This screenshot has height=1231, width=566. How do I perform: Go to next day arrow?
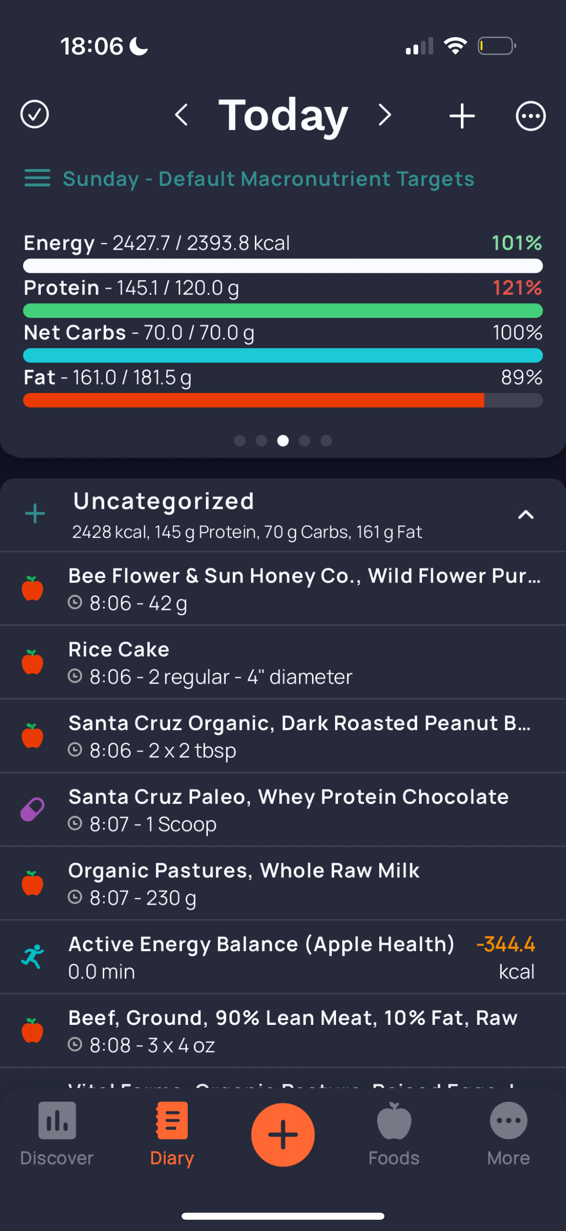384,115
